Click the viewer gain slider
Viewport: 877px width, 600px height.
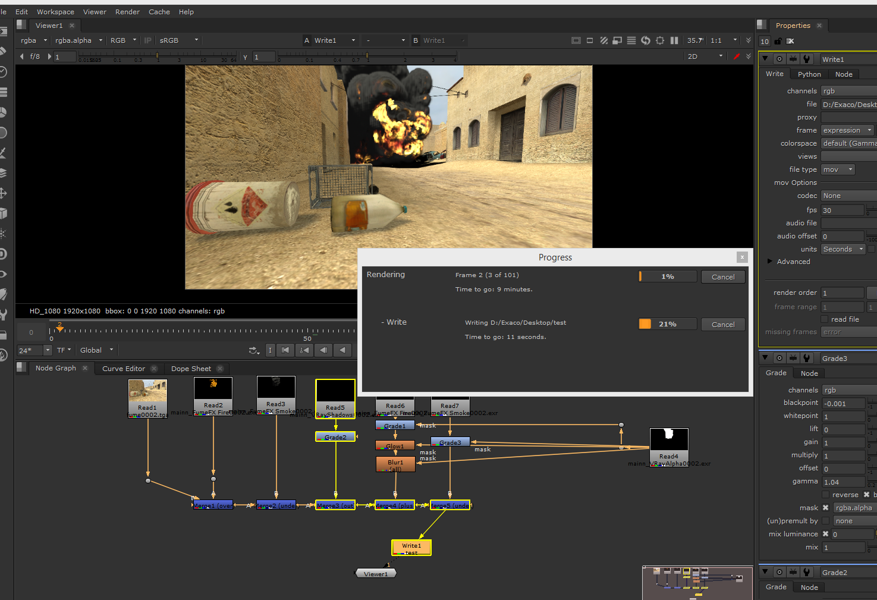click(x=158, y=56)
